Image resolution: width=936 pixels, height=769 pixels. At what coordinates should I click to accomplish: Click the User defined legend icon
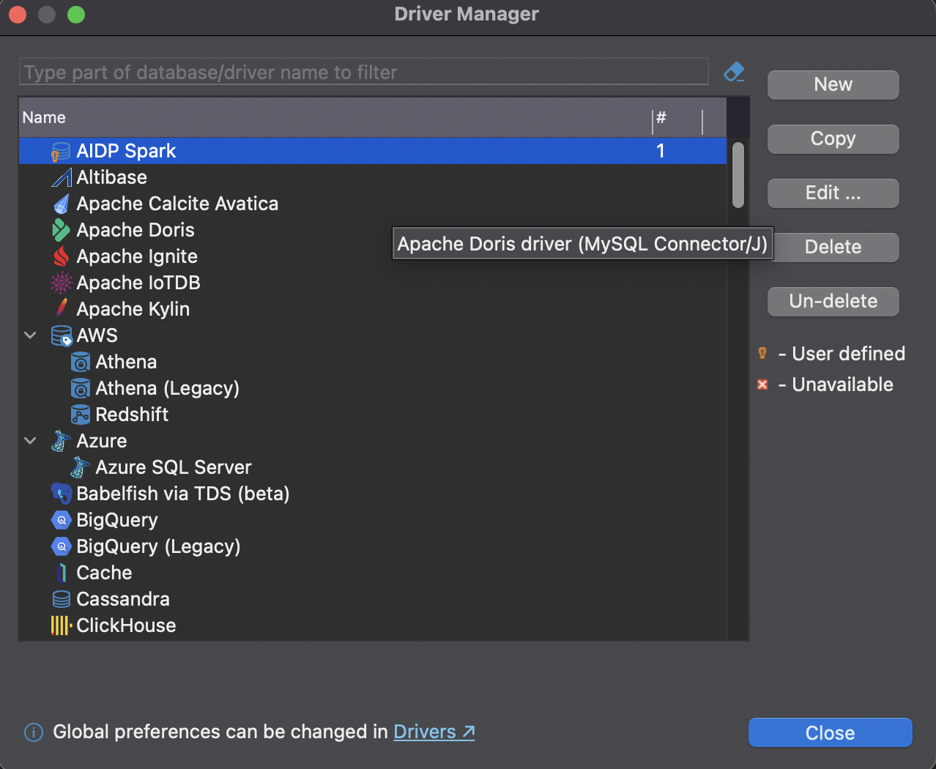[762, 354]
